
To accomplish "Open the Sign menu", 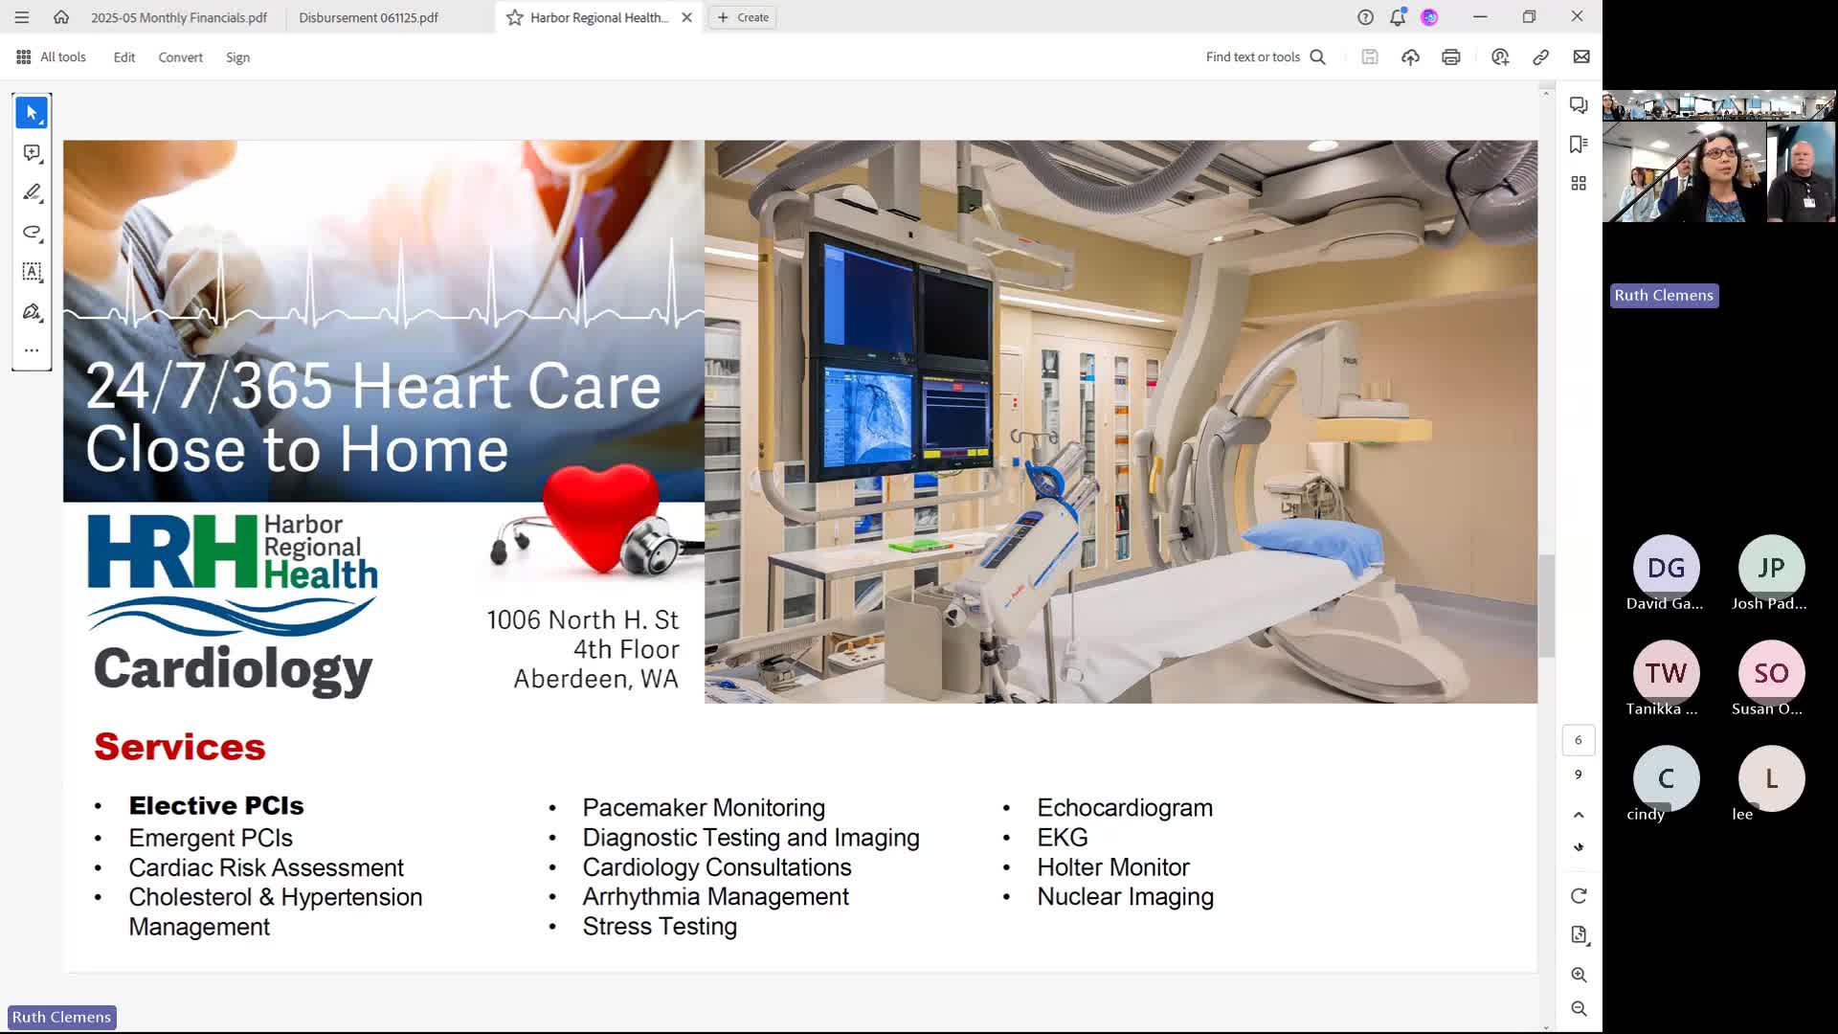I will [237, 57].
